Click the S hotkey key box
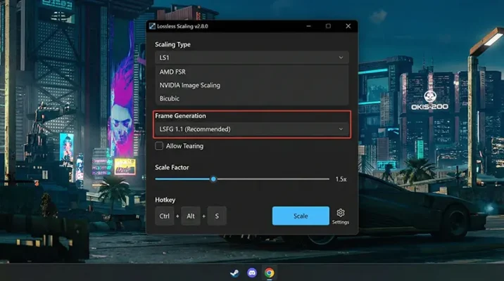Viewport: 504px width, 281px height. 217,216
